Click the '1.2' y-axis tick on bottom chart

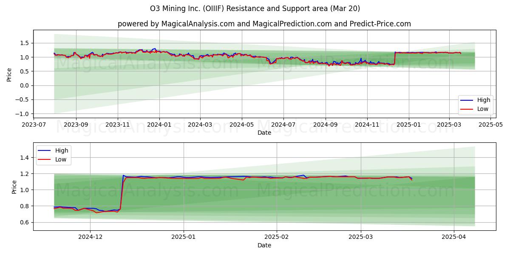point(25,174)
